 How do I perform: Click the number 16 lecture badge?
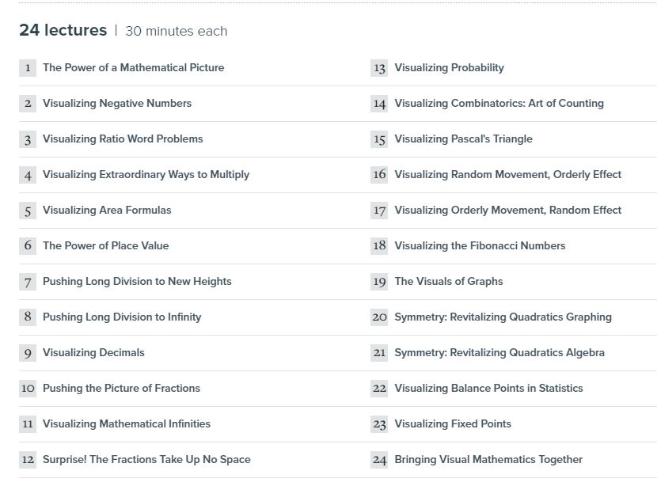pyautogui.click(x=379, y=175)
